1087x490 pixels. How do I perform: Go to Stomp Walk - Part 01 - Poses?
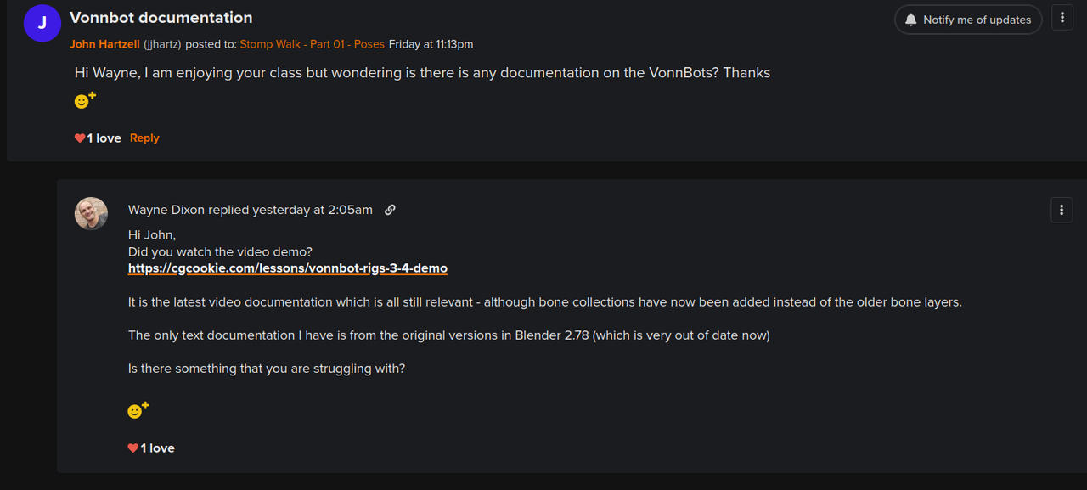(312, 44)
